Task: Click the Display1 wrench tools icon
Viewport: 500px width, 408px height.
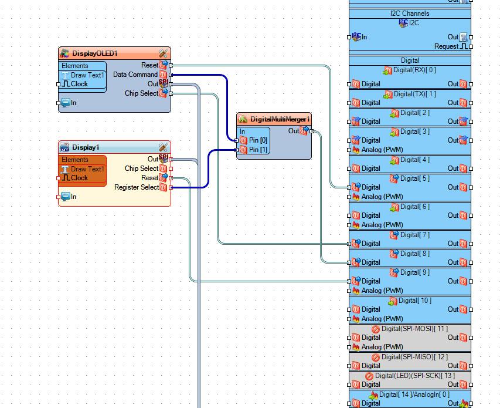Action: click(164, 147)
